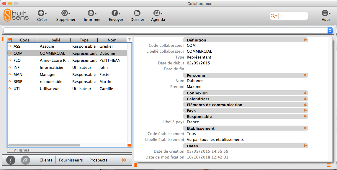337x170 pixels.
Task: Sort by the Code column header
Action: [25, 40]
